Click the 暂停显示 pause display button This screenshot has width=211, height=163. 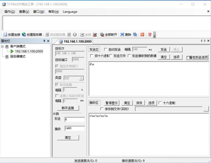(x=112, y=103)
